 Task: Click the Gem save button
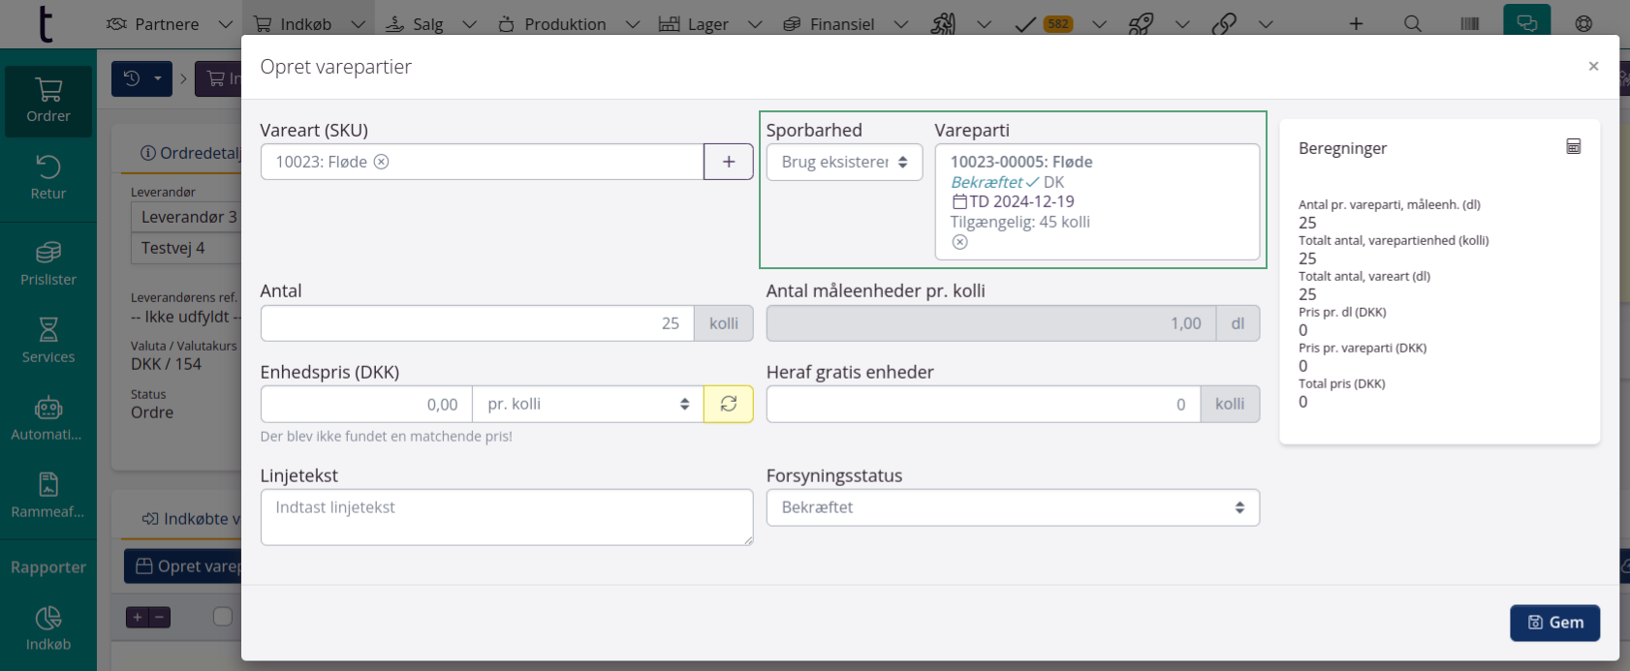(x=1554, y=623)
